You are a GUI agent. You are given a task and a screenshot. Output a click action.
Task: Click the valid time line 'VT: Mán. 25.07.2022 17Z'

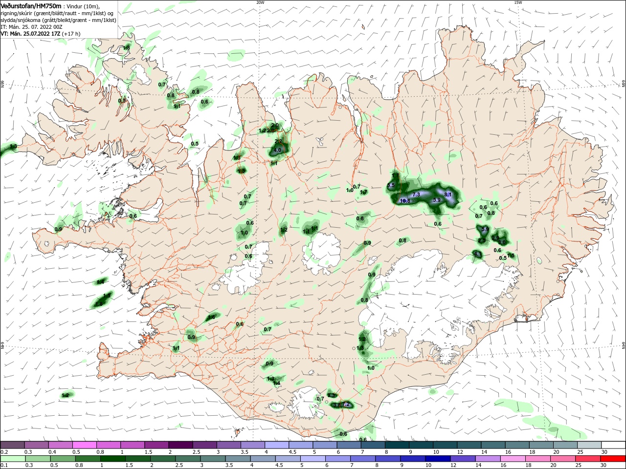(30, 34)
